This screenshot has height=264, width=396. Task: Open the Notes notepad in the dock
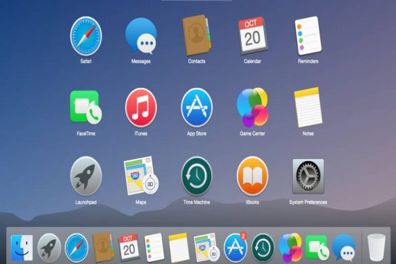click(179, 248)
